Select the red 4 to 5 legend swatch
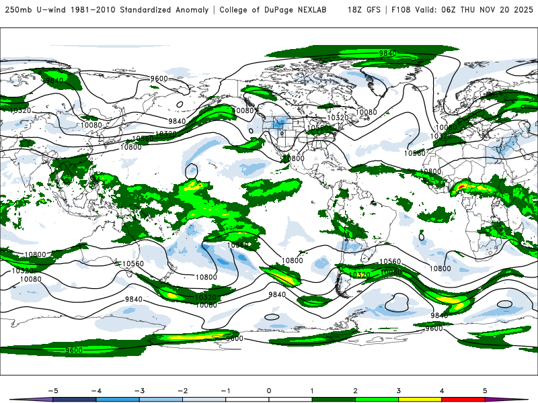The width and height of the screenshot is (538, 403). pos(463,400)
